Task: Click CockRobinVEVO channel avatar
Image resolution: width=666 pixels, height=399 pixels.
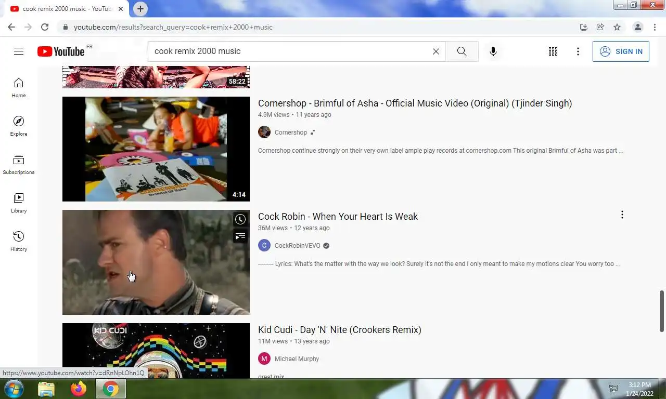Action: pos(264,245)
